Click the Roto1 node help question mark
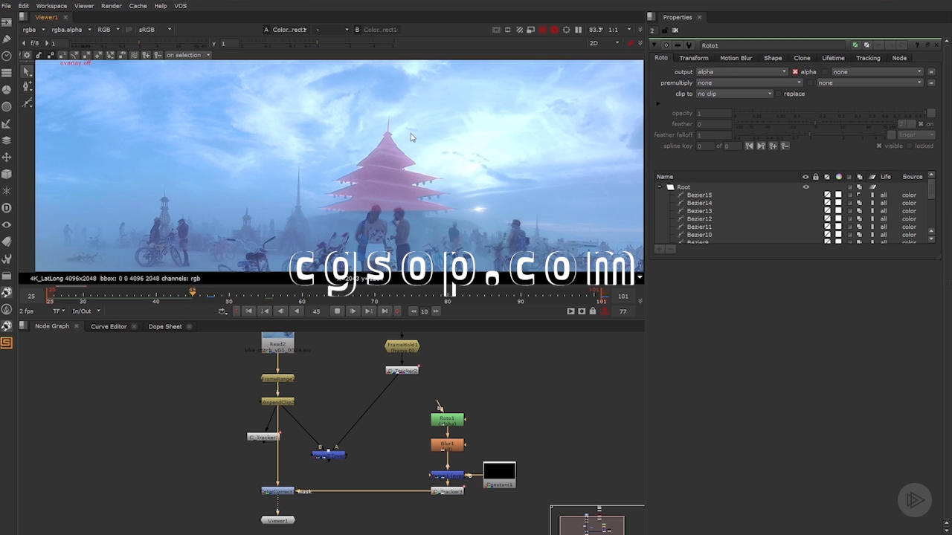952x535 pixels. click(x=918, y=45)
